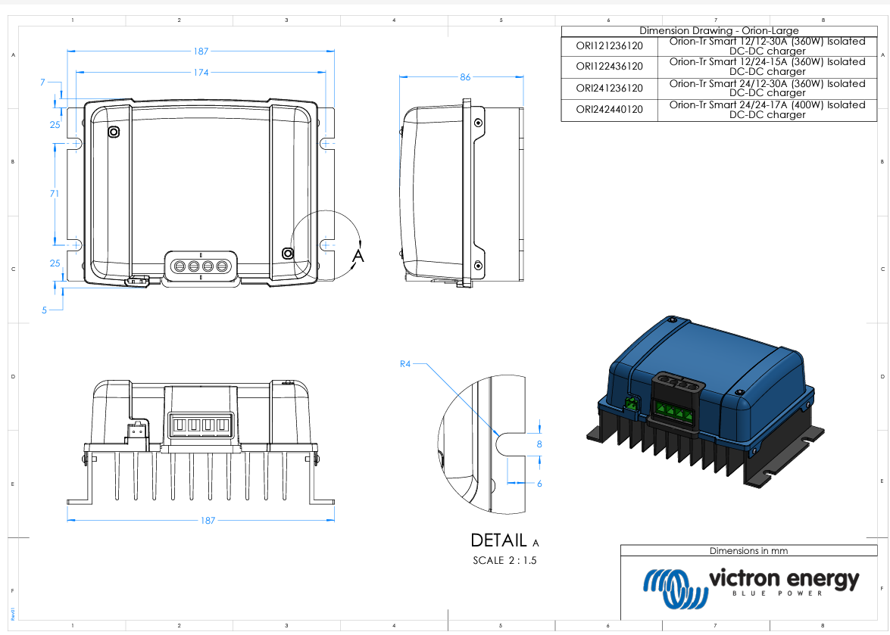
Task: Click the ORI121236120 part number cell
Action: (x=609, y=46)
